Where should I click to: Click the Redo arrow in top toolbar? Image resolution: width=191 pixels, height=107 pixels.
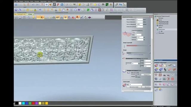coord(37,5)
